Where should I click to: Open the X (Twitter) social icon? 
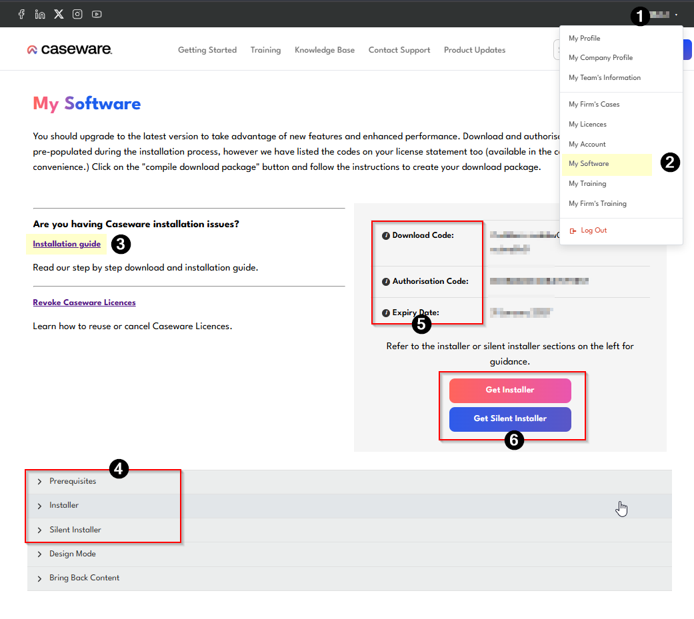[59, 14]
